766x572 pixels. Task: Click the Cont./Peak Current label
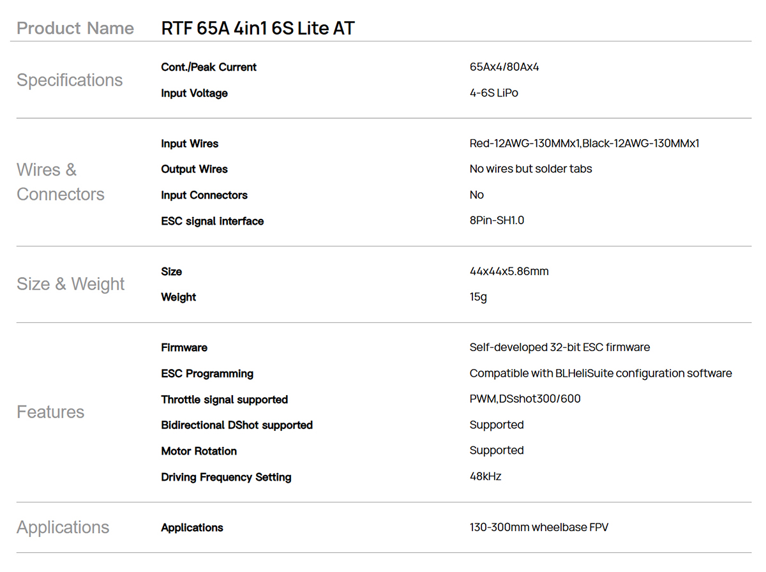tap(209, 67)
